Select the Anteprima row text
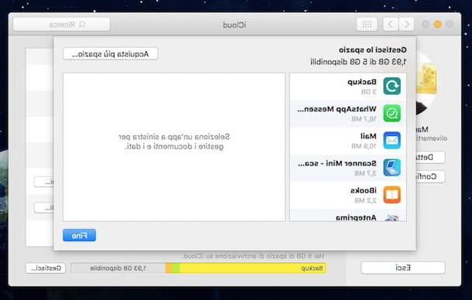The image size is (472, 300). point(356,217)
